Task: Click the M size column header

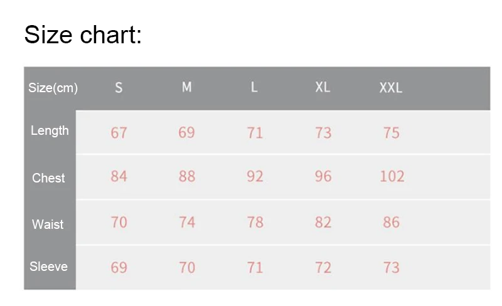Action: [x=186, y=87]
